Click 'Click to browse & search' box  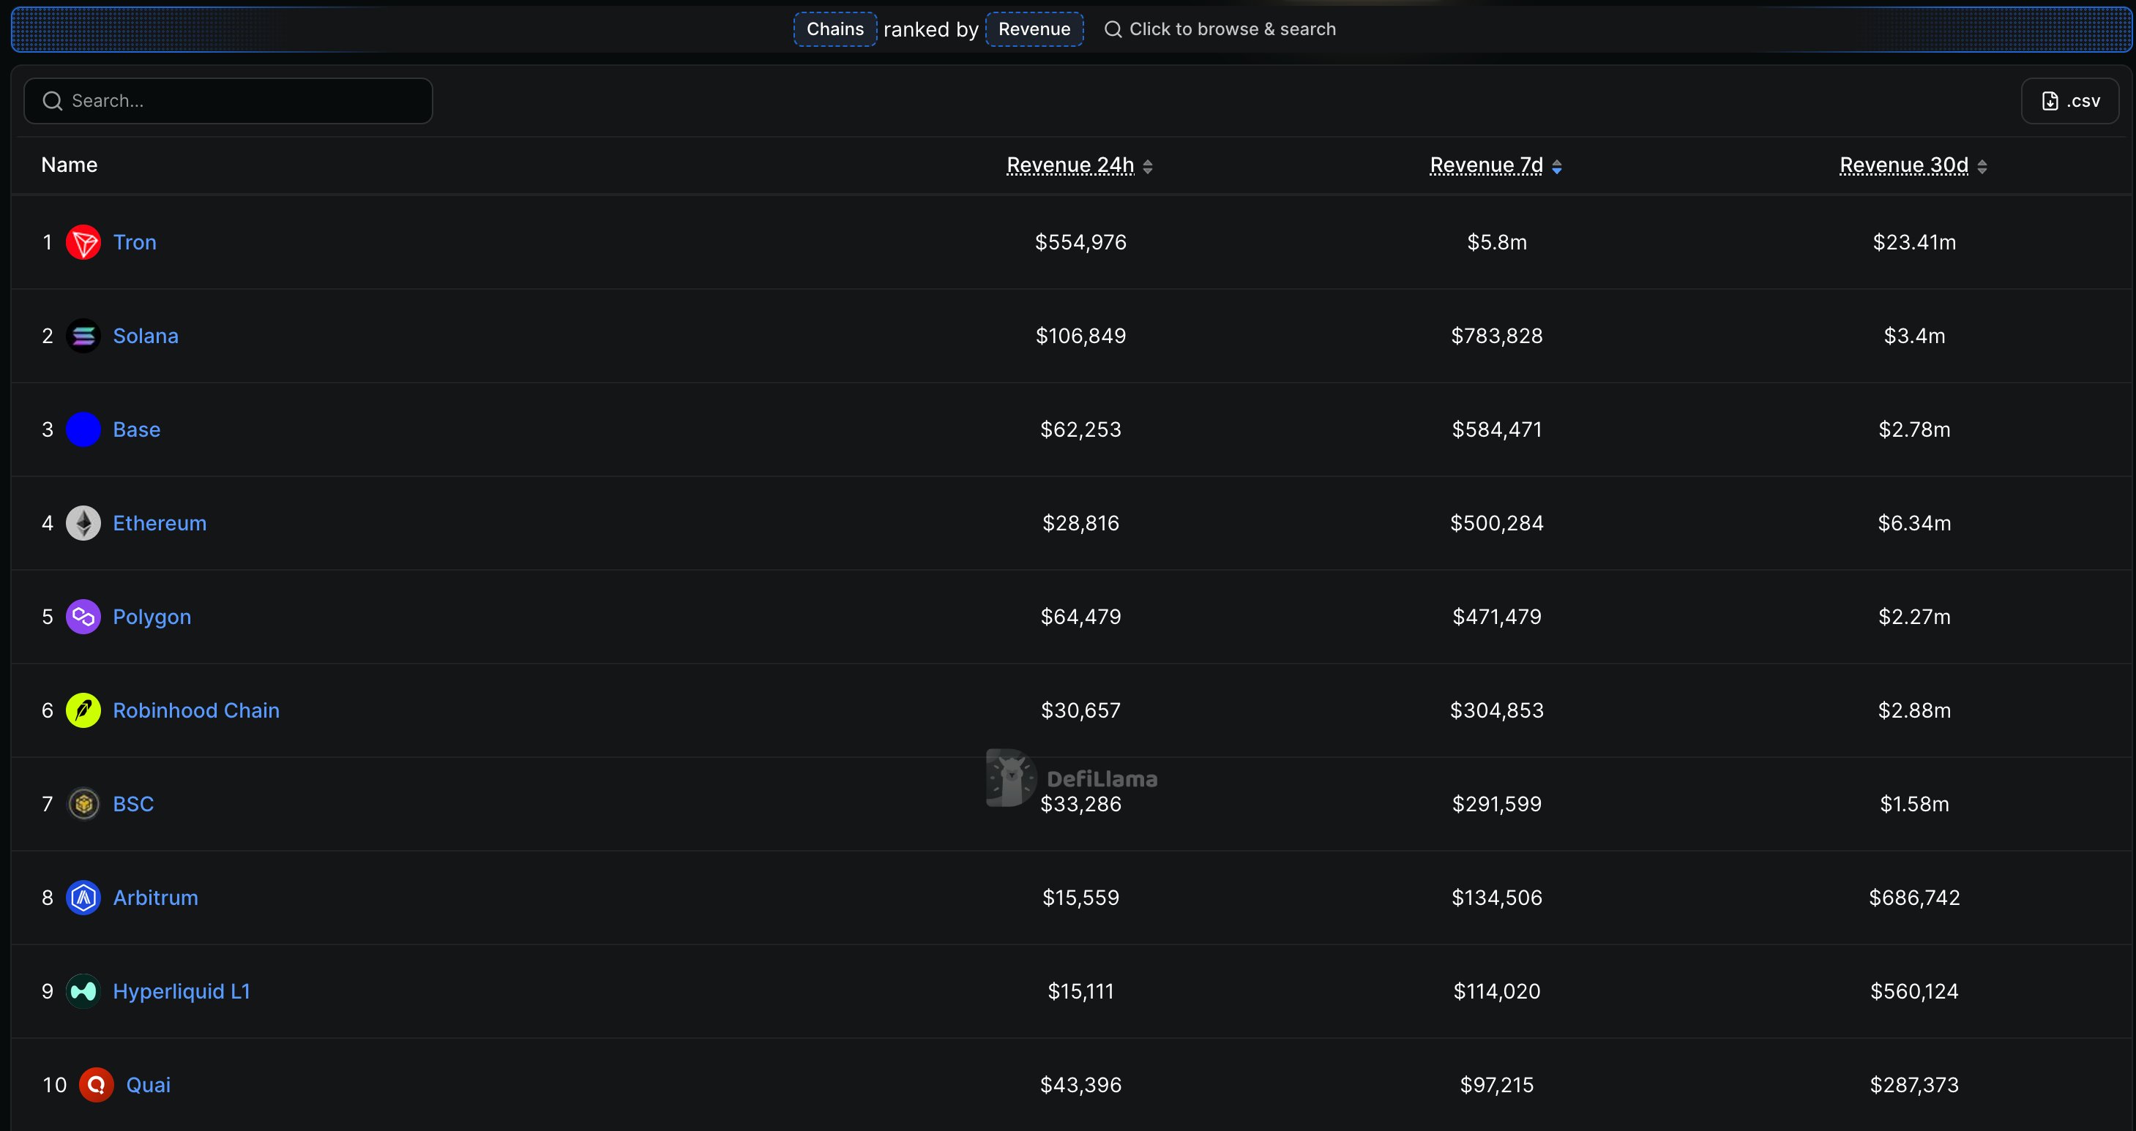(1220, 29)
